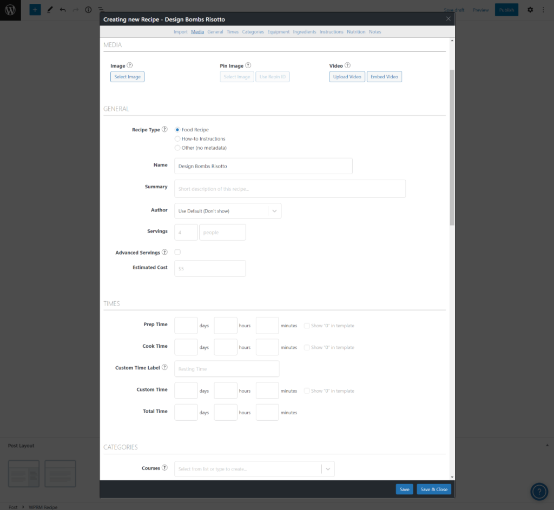Screen dimensions: 554x510
Task: Open the block inserter plus icon
Action: 35,10
